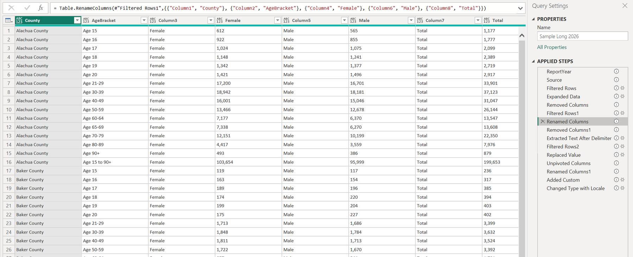Open the Column7 filter dropdown
The image size is (633, 257).
coord(478,20)
